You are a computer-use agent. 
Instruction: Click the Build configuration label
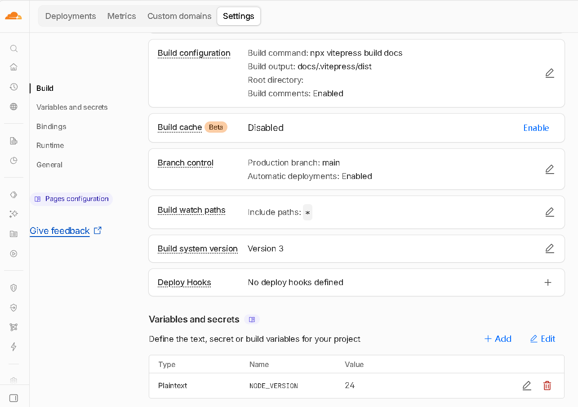pos(194,53)
